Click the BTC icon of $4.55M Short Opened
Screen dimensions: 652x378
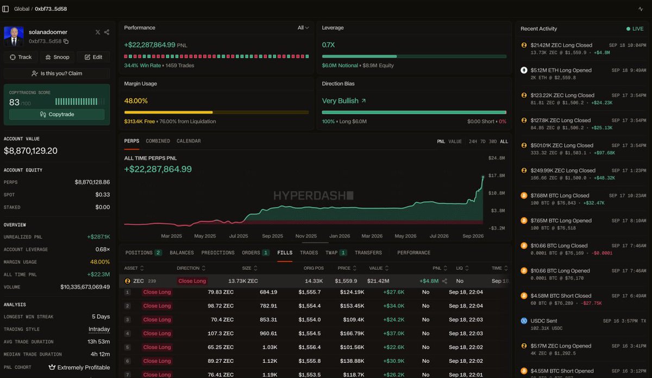pos(524,371)
